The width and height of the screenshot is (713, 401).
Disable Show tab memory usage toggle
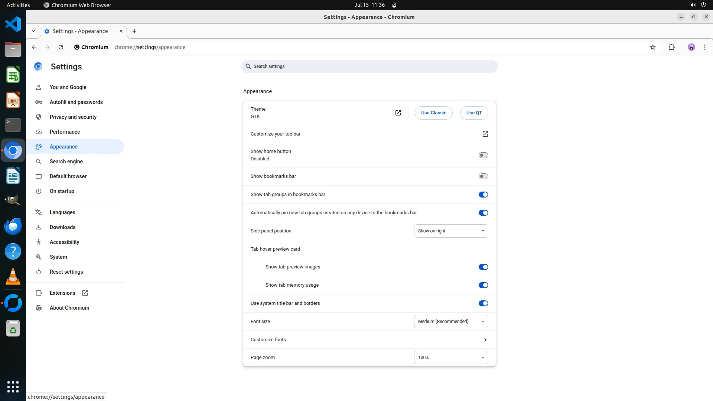point(483,285)
